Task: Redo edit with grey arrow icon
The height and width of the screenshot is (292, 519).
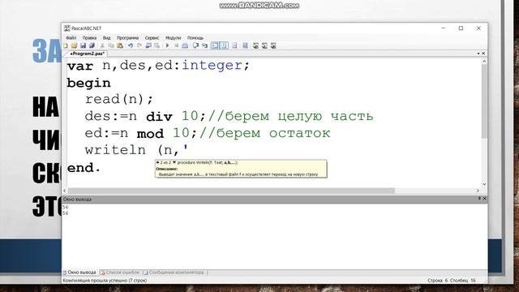Action: (x=139, y=45)
